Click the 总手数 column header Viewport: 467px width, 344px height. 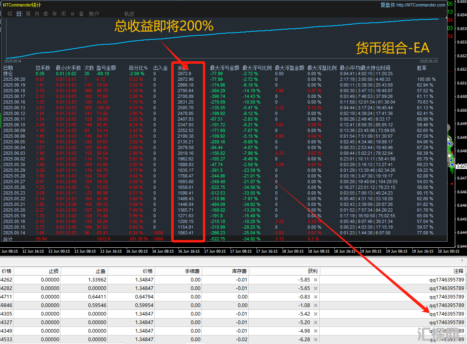(x=43, y=68)
